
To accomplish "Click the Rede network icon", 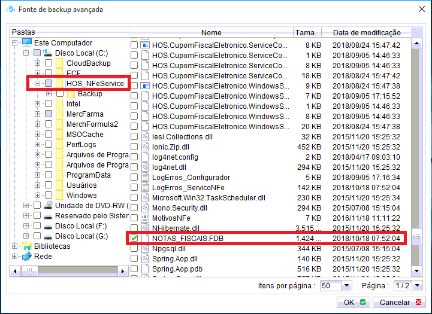I will [27, 257].
